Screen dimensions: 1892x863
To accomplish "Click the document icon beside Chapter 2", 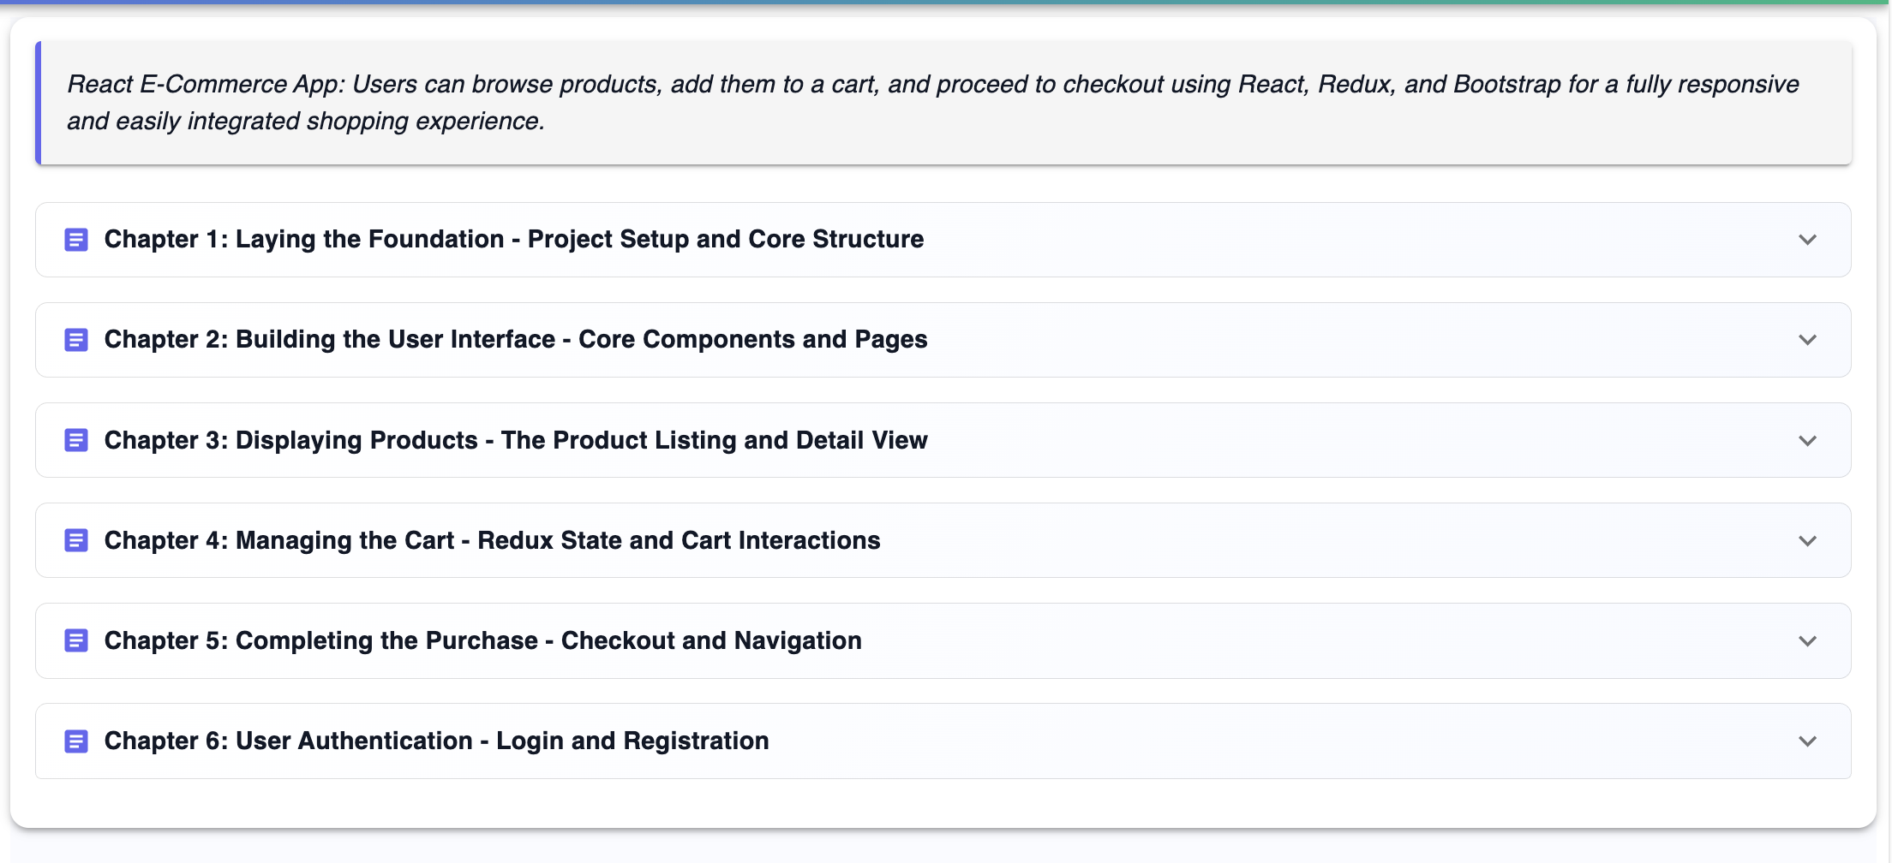I will 76,340.
